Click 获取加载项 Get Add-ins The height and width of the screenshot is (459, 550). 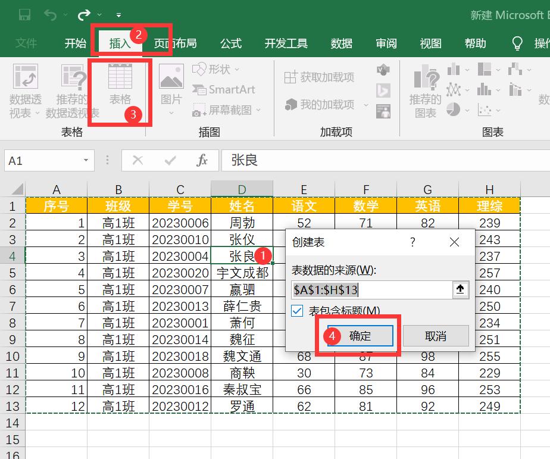[x=319, y=77]
